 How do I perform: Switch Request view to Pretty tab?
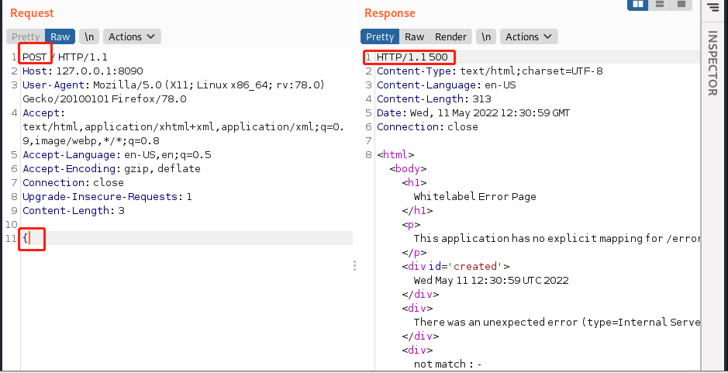(26, 36)
